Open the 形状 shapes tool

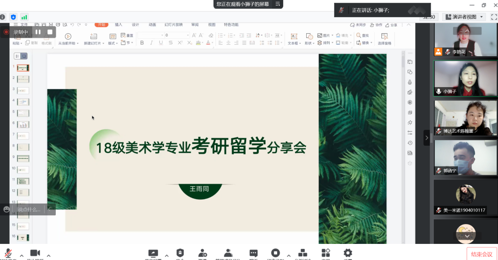click(308, 36)
